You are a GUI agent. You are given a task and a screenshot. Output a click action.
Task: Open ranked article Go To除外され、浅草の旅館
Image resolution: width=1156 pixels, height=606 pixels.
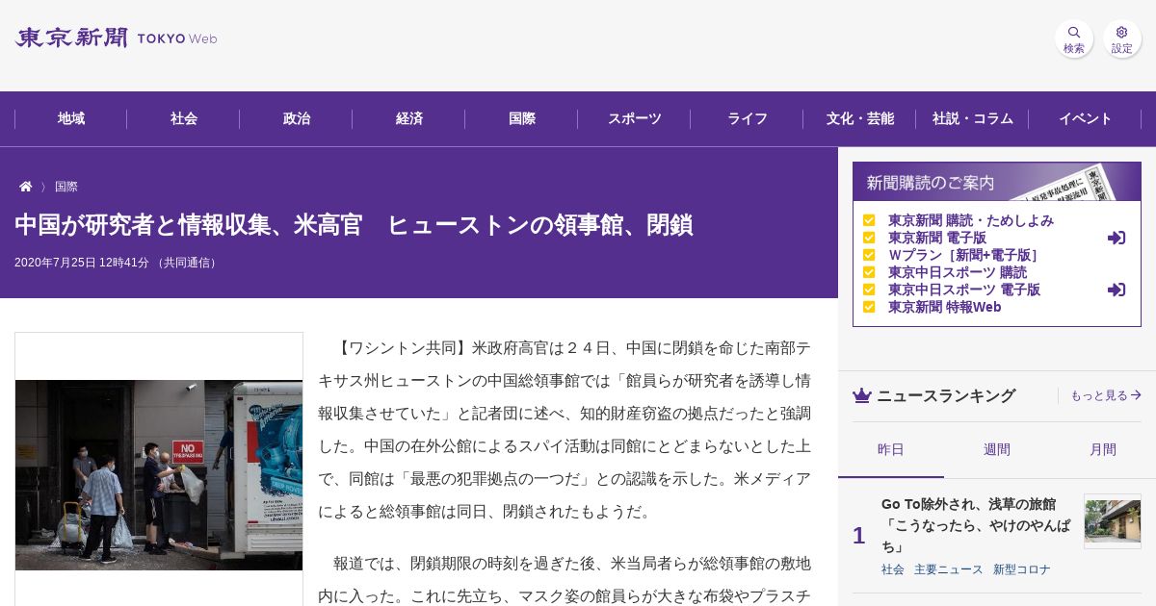(x=976, y=525)
